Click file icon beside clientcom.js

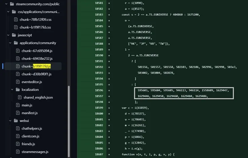(18, 136)
